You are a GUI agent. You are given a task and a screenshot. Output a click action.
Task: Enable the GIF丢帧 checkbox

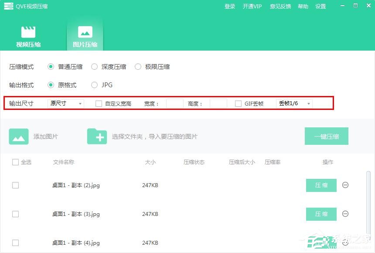click(238, 103)
